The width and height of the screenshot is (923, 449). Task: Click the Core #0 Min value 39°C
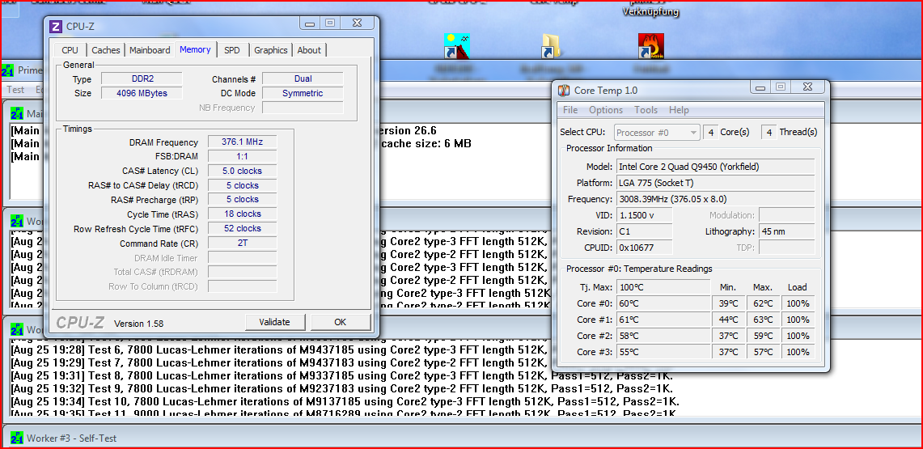[x=728, y=303]
